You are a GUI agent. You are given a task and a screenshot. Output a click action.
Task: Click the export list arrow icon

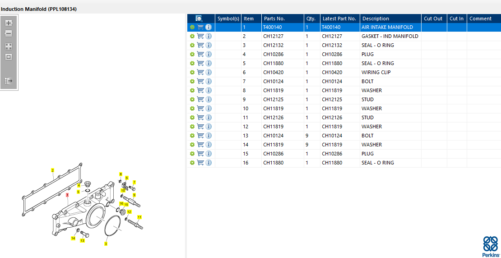click(9, 81)
